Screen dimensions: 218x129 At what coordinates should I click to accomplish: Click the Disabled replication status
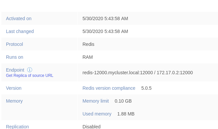[91, 127]
